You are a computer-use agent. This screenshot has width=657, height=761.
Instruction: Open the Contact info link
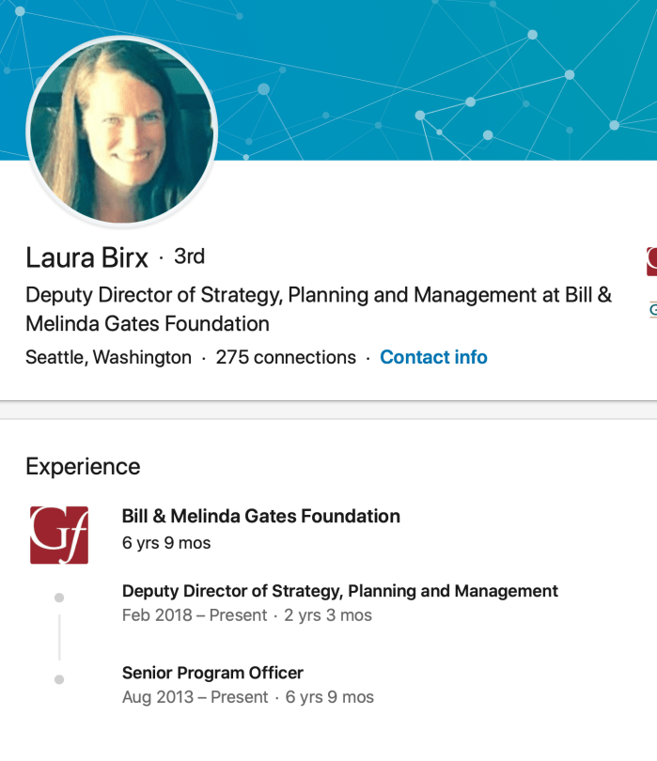click(433, 357)
